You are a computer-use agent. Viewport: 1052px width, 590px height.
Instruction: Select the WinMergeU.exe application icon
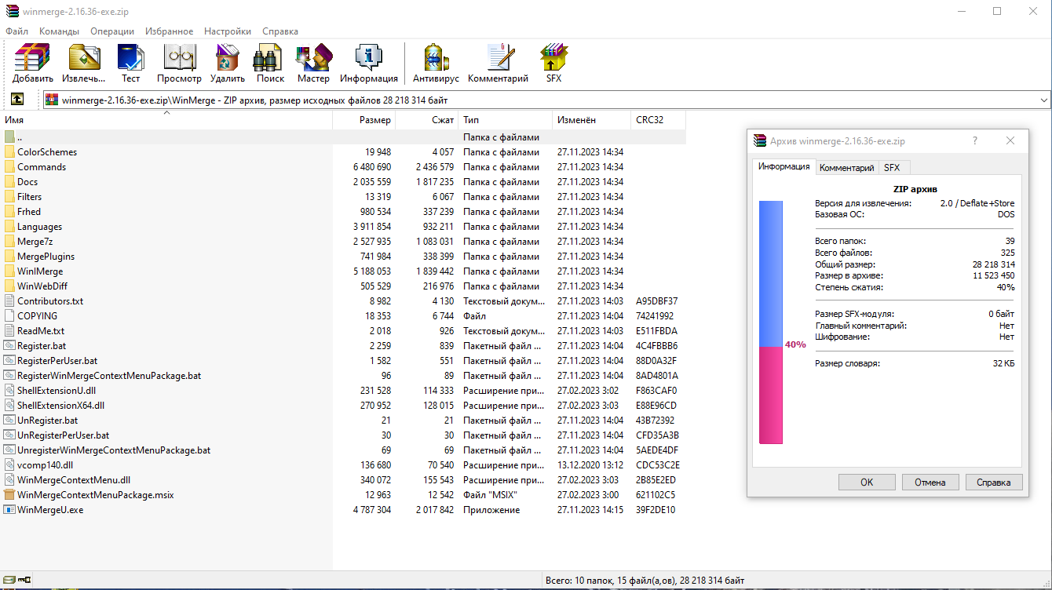(x=9, y=510)
